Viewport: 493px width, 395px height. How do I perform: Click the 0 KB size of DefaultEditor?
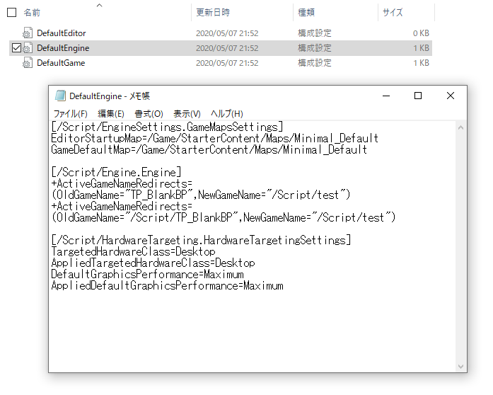coord(421,33)
